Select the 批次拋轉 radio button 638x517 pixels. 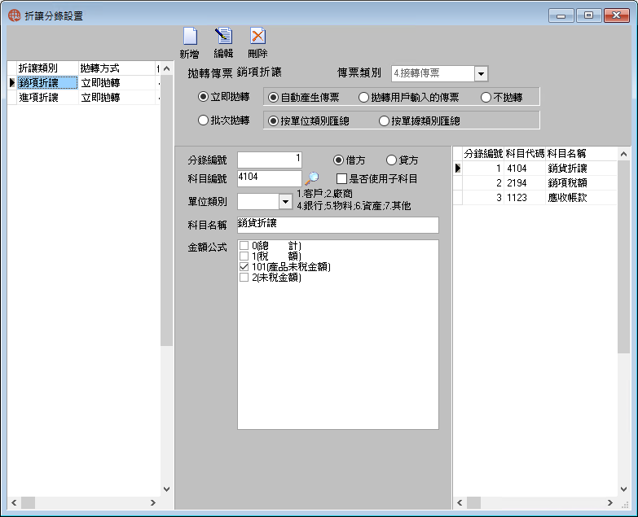[203, 120]
